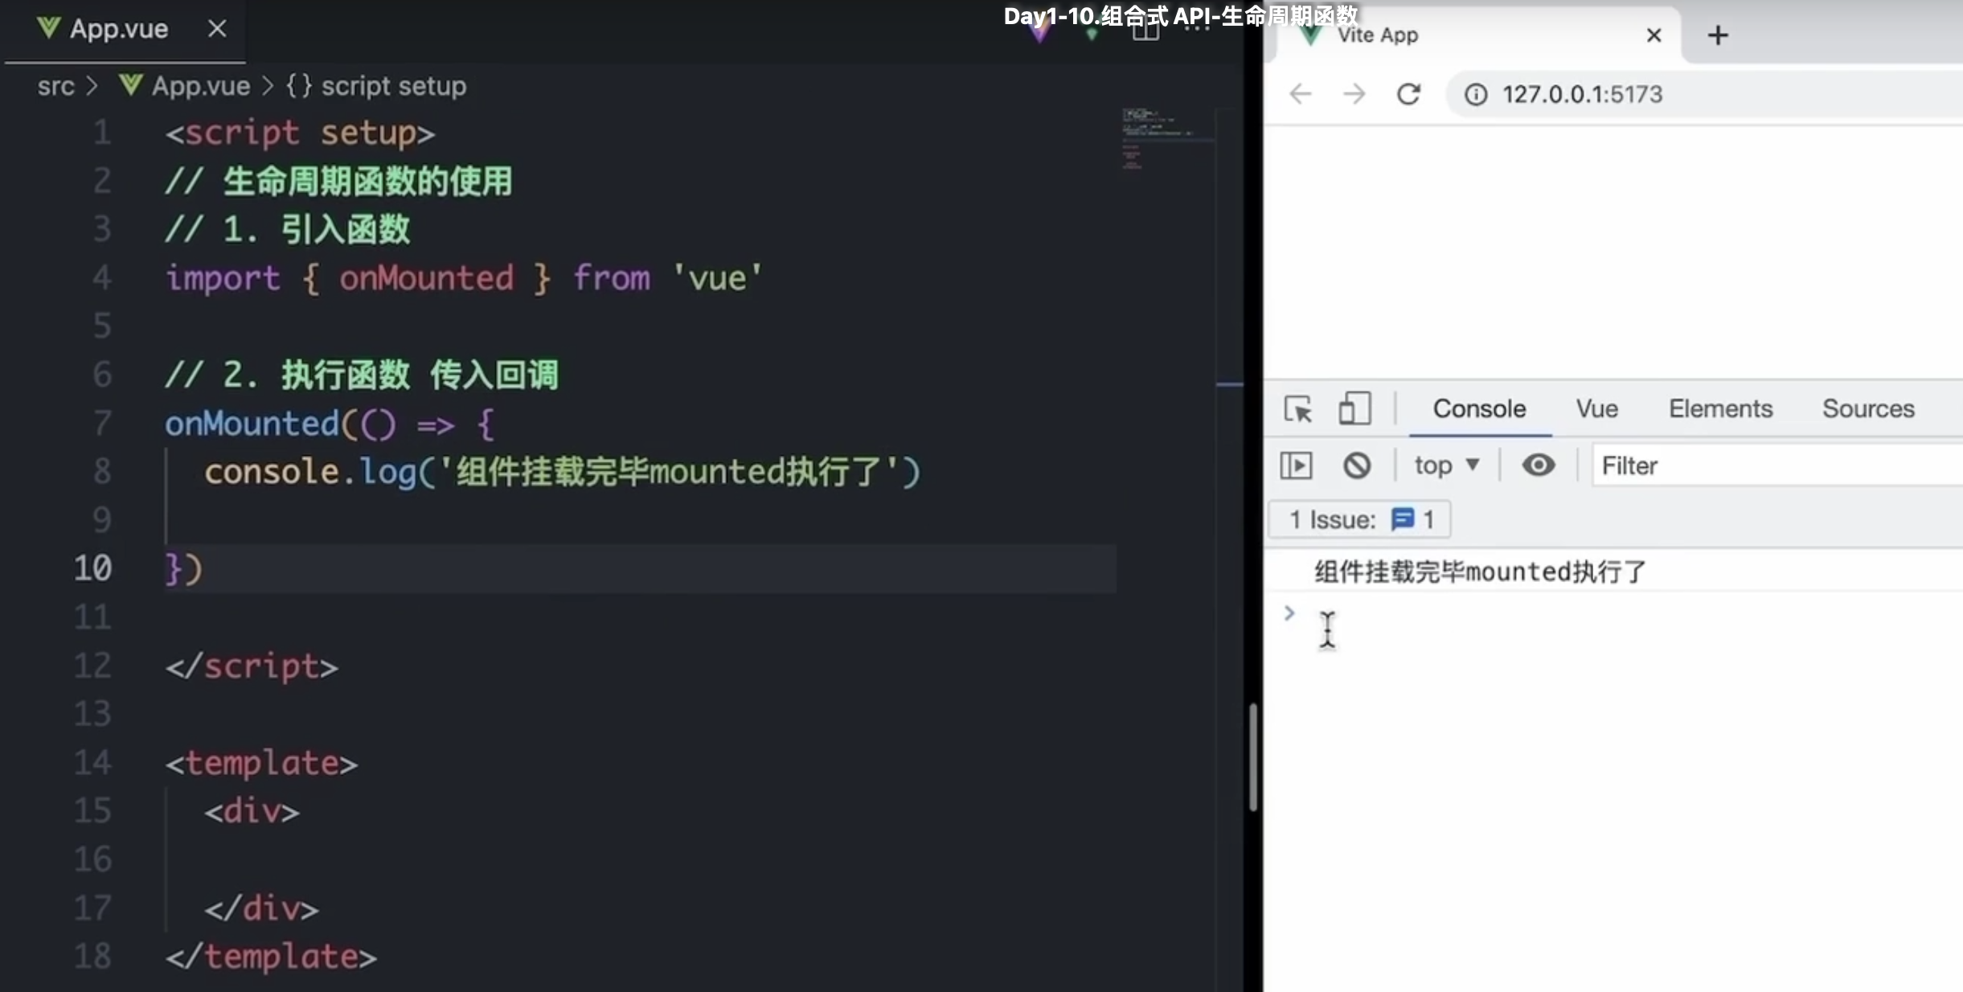The image size is (1963, 992).
Task: Toggle the live expression eye icon
Action: coord(1538,465)
